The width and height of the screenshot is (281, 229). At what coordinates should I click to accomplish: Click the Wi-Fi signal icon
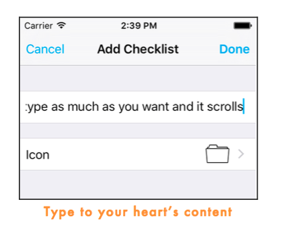coord(61,25)
